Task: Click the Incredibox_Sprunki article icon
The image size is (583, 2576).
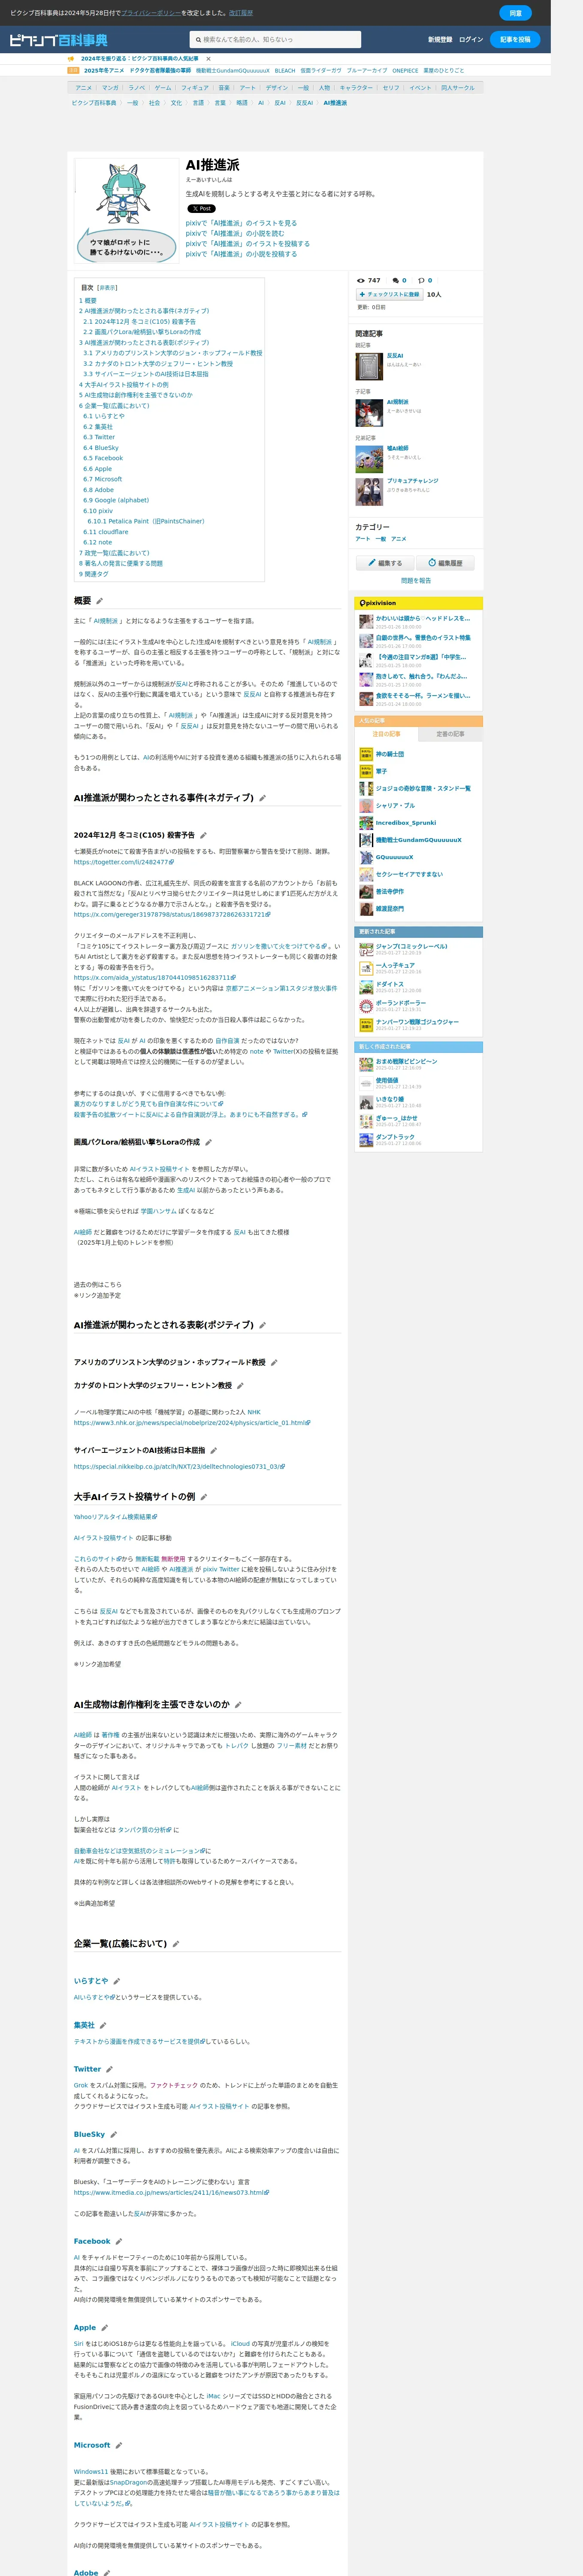Action: tap(366, 823)
